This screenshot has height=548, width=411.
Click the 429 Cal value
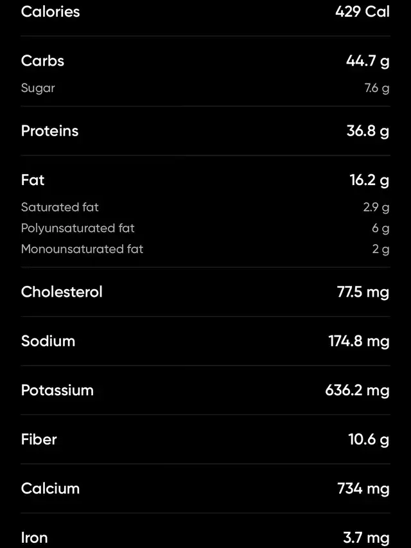point(362,12)
